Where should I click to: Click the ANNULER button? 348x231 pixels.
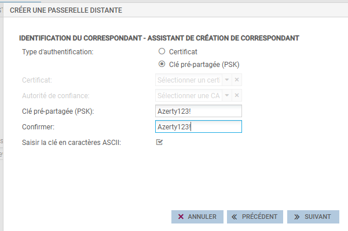click(197, 217)
